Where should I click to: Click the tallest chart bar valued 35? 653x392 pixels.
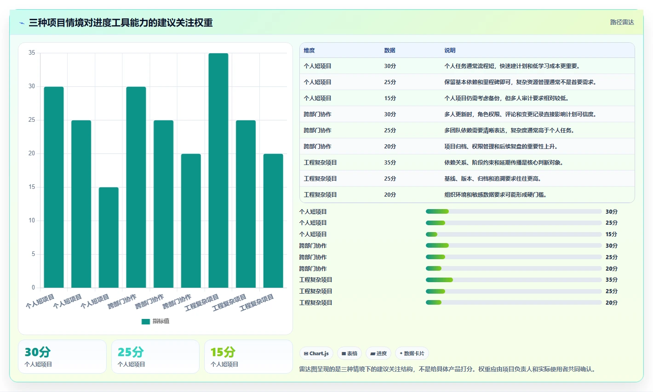pos(218,170)
